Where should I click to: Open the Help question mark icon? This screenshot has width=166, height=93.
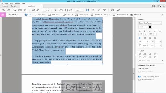coord(153,6)
